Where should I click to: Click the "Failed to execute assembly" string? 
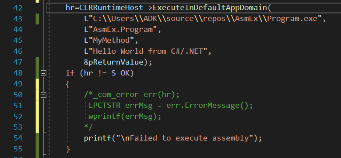(185, 138)
